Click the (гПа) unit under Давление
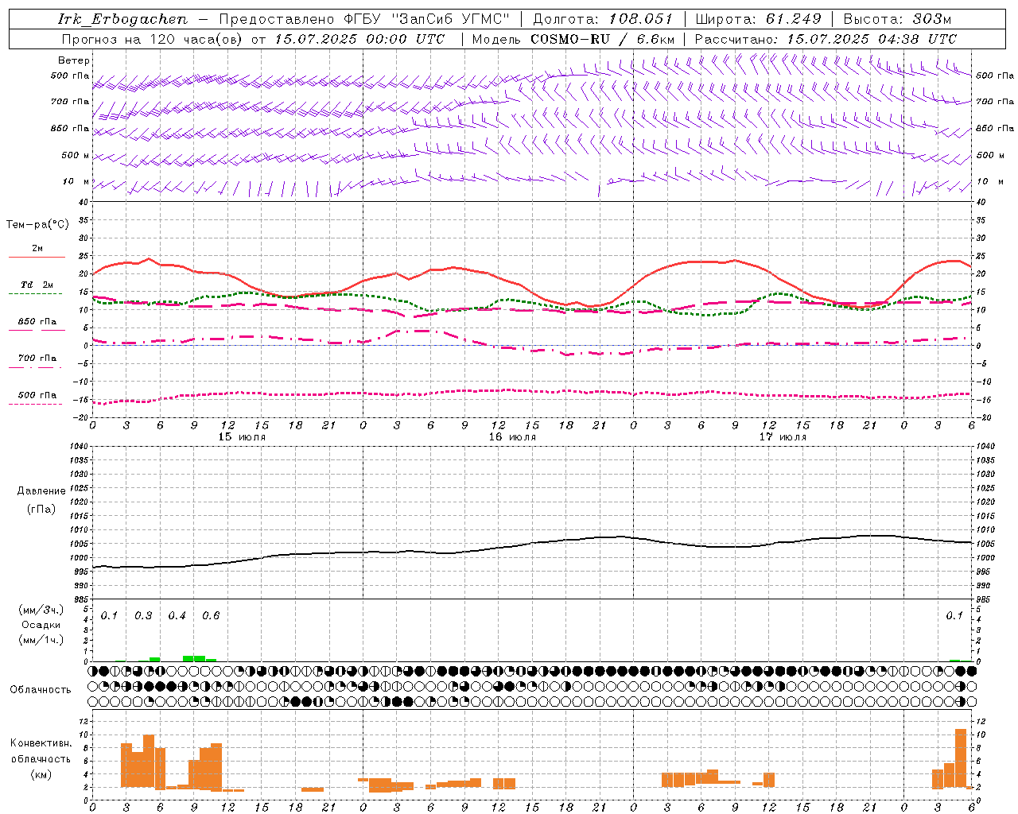Image resolution: width=1018 pixels, height=814 pixels. tap(41, 509)
